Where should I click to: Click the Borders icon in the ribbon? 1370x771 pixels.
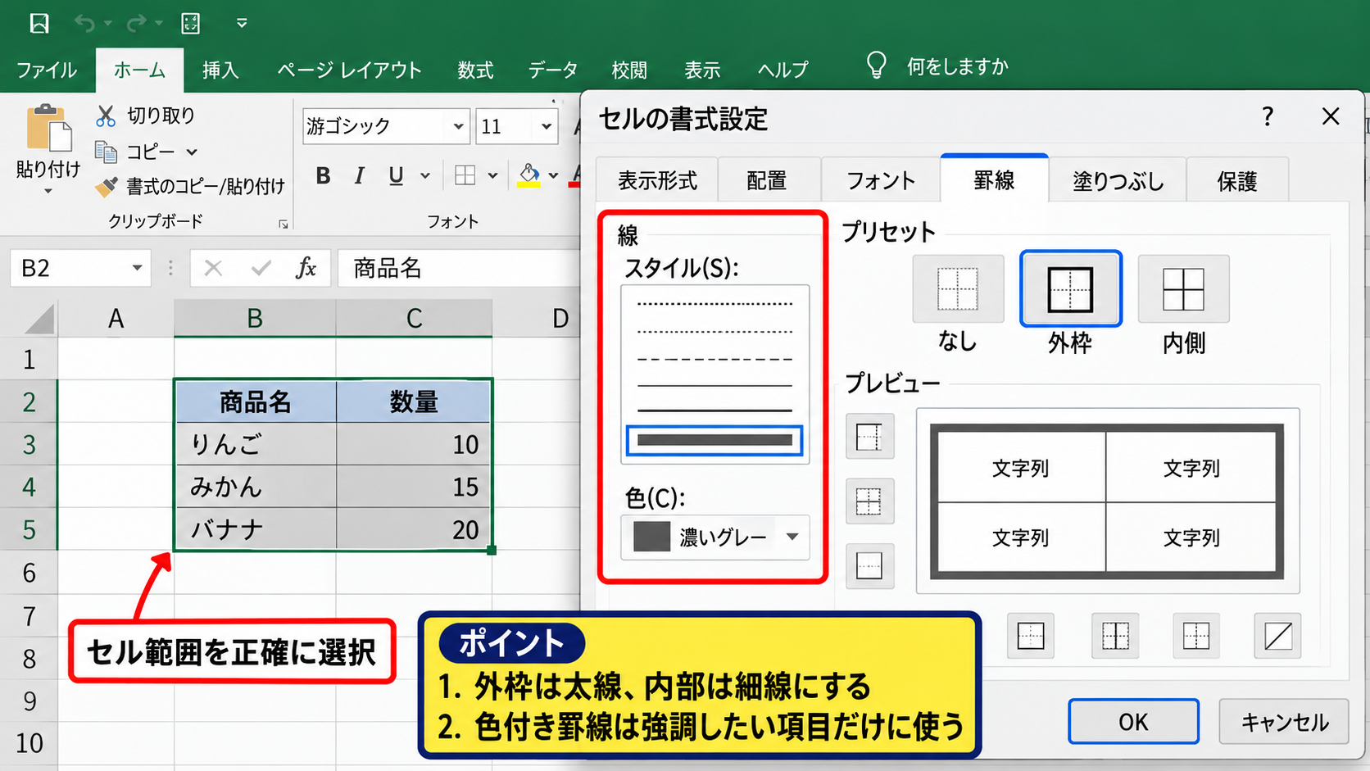[x=465, y=175]
